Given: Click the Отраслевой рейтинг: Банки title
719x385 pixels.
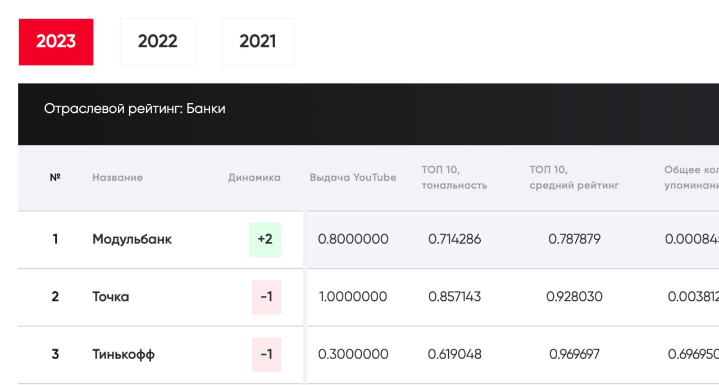Looking at the screenshot, I should (135, 109).
